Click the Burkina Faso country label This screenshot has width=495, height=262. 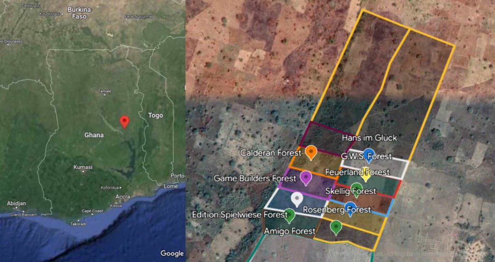click(x=79, y=13)
